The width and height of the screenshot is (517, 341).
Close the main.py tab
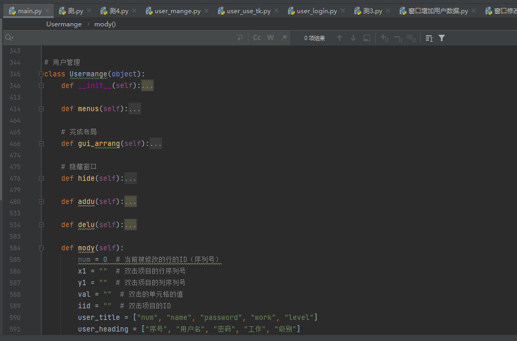tap(47, 11)
